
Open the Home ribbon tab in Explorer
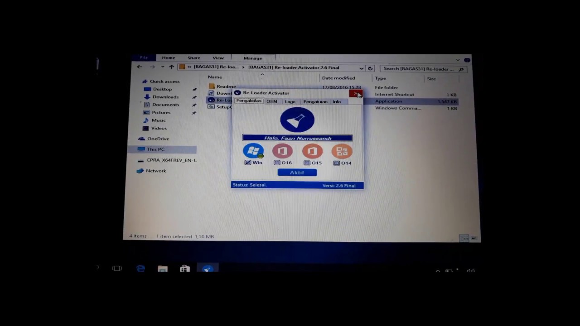(169, 58)
